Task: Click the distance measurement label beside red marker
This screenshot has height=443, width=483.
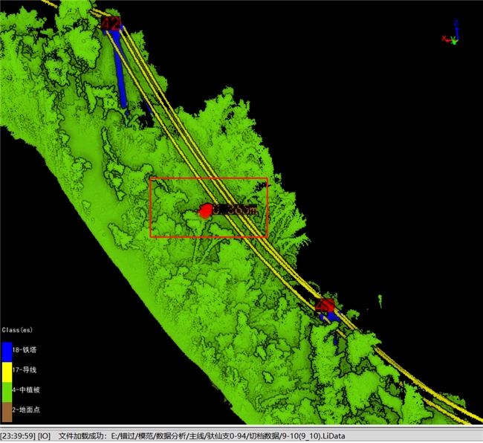Action: pos(236,210)
